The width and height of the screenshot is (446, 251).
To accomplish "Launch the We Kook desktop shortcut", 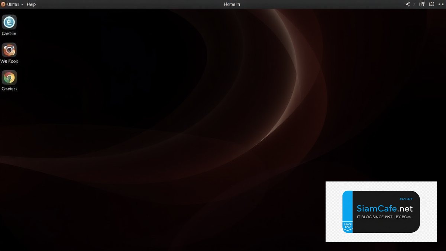I will tap(9, 50).
